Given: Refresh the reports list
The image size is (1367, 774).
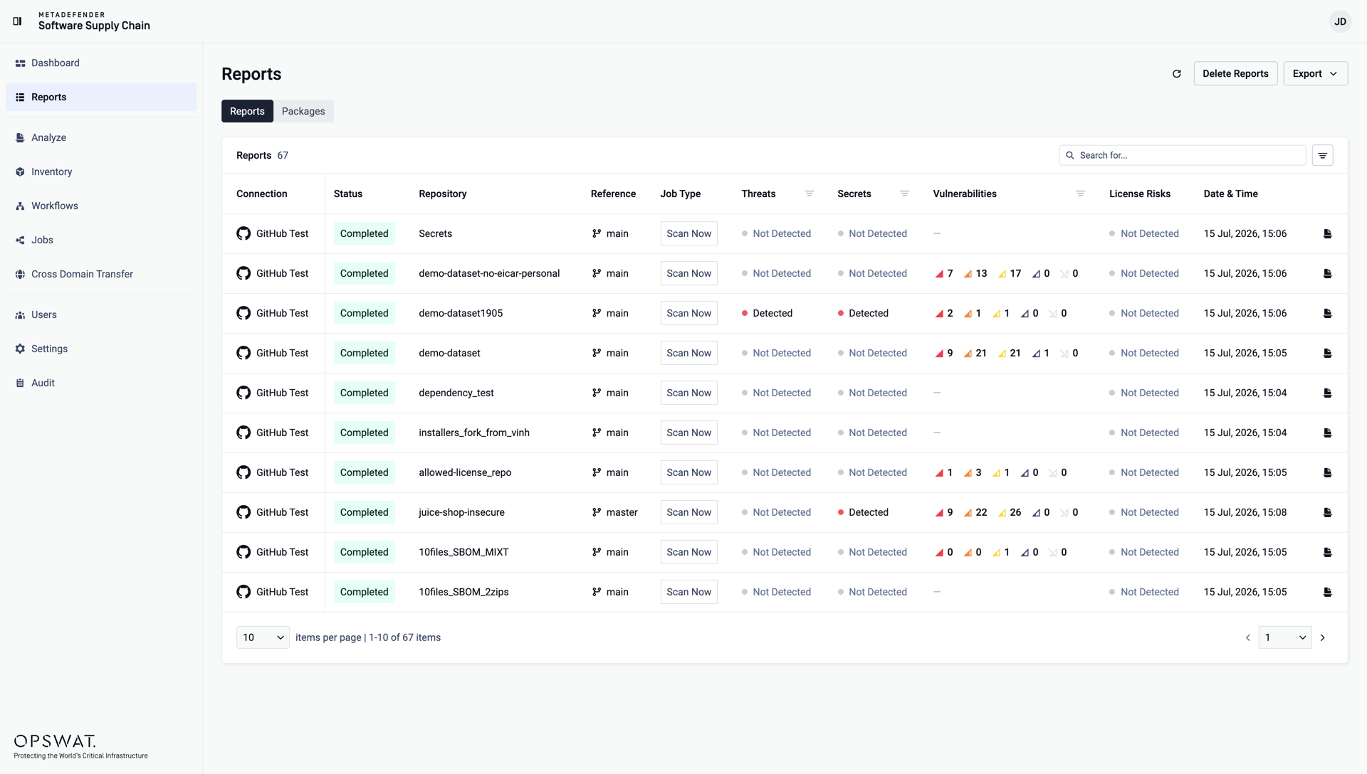Looking at the screenshot, I should point(1177,74).
